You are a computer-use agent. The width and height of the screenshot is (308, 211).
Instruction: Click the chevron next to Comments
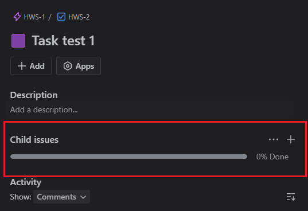83,197
